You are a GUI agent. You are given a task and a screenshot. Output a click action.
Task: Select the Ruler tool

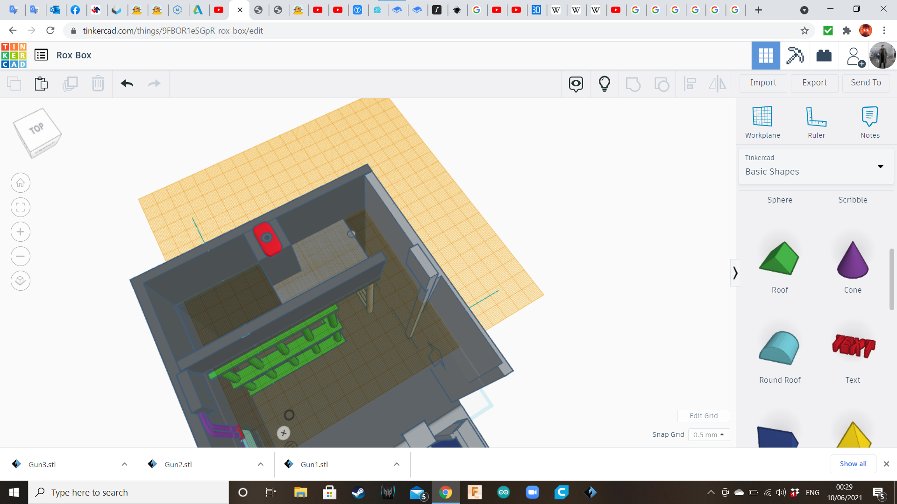tap(816, 117)
